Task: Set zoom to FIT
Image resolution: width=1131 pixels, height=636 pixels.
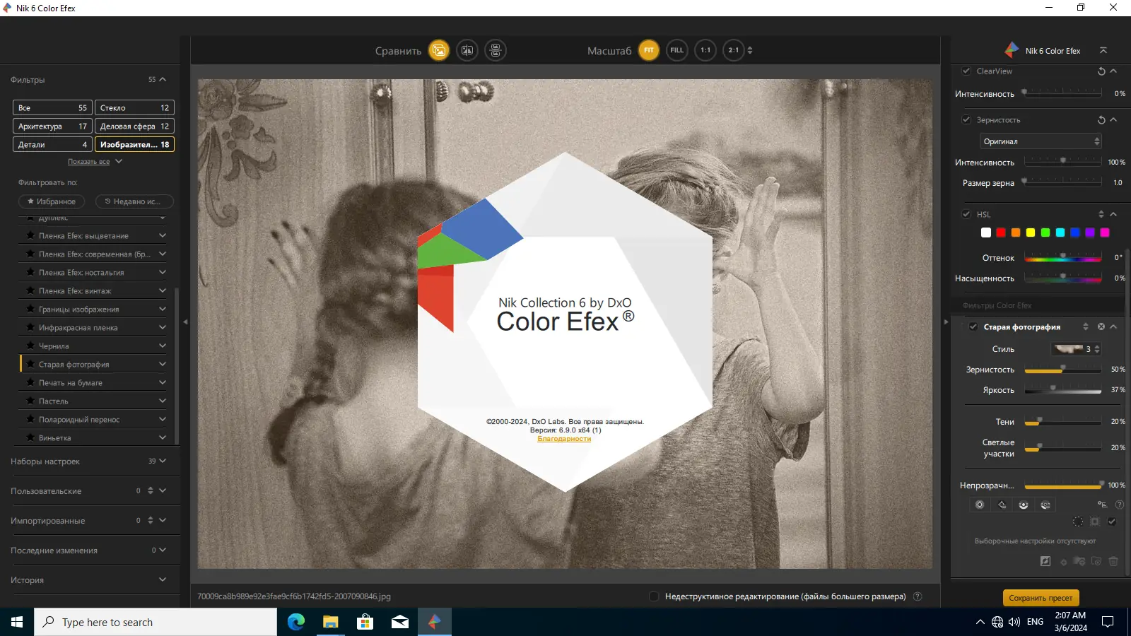Action: point(649,50)
